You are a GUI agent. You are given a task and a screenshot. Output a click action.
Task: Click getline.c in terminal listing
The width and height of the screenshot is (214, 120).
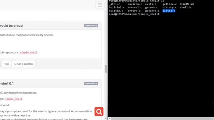[170, 4]
